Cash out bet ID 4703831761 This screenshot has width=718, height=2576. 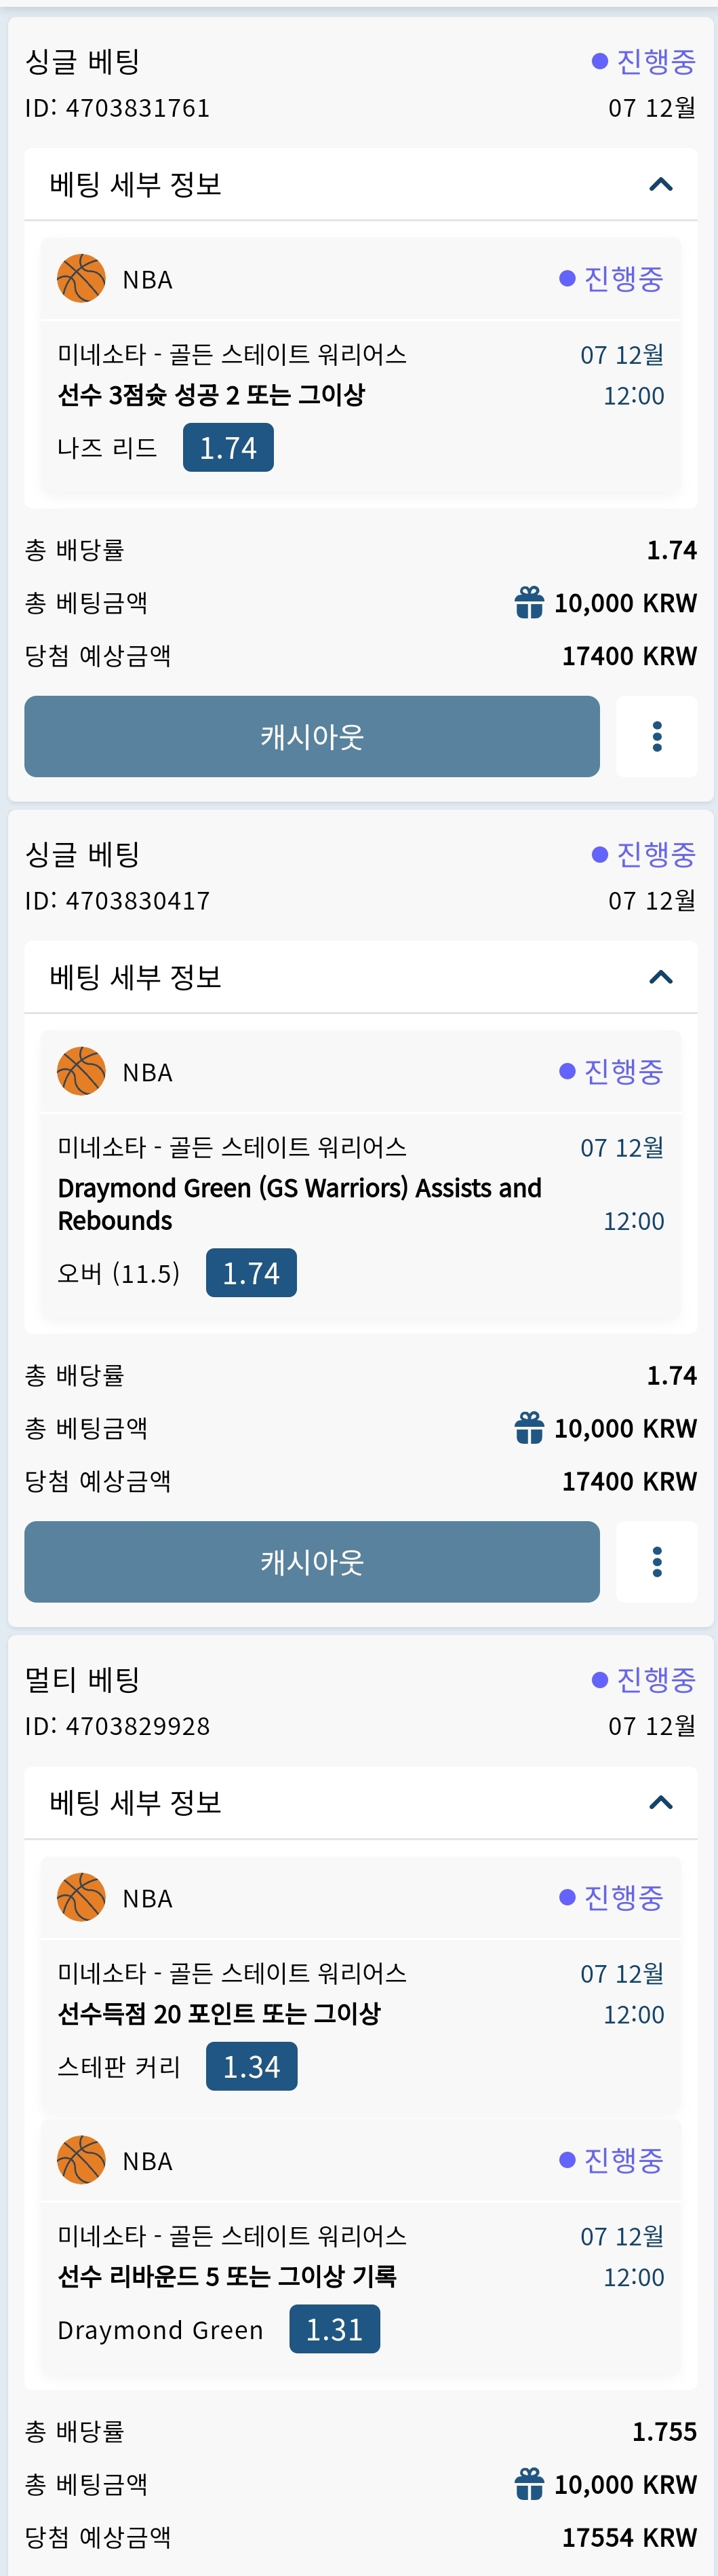pyautogui.click(x=312, y=736)
